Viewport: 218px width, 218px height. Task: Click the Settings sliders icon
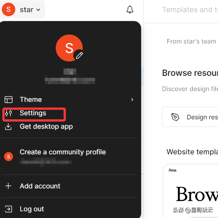tap(9, 113)
